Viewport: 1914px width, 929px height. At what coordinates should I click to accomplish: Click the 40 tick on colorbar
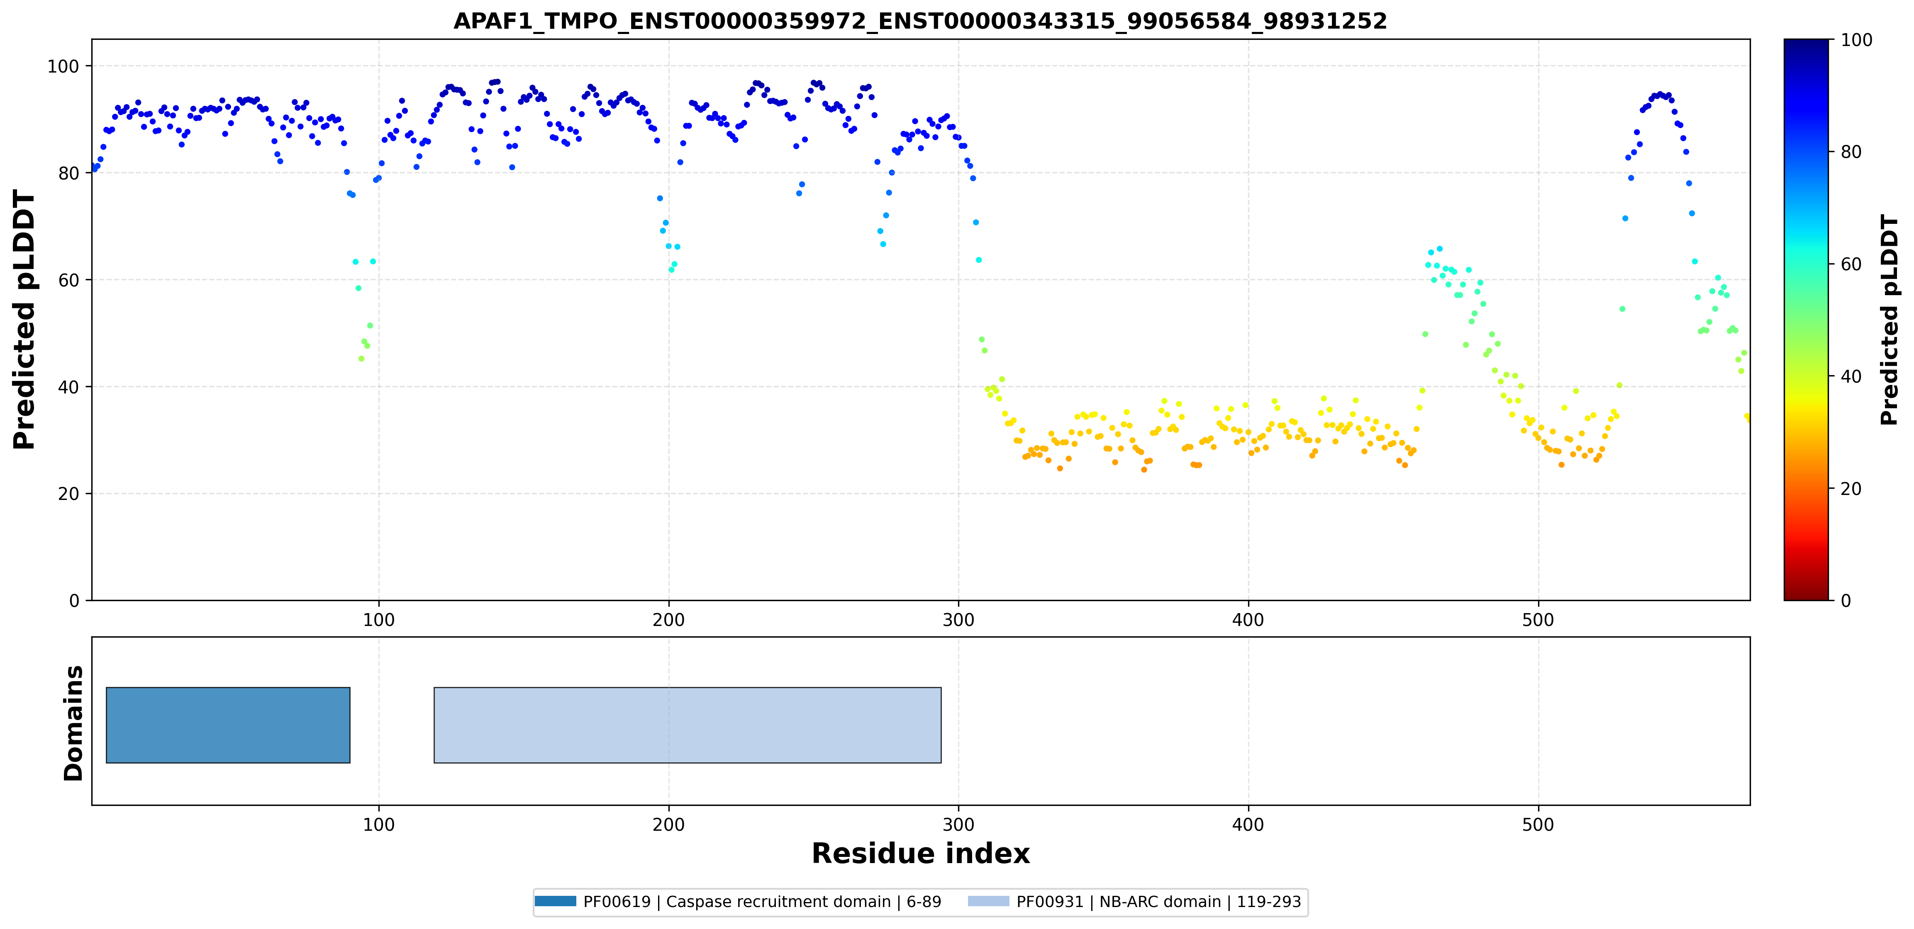tap(1851, 376)
